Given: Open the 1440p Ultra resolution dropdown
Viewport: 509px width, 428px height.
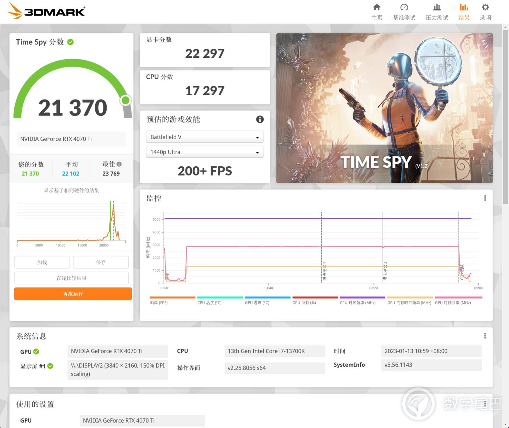Looking at the screenshot, I should [205, 152].
